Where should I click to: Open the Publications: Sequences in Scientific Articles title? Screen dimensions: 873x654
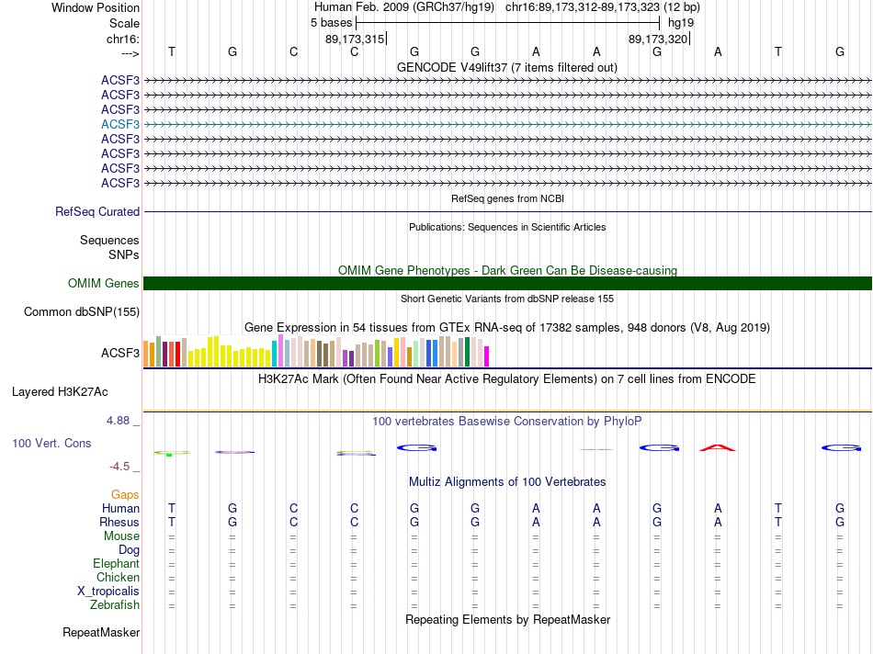point(507,227)
